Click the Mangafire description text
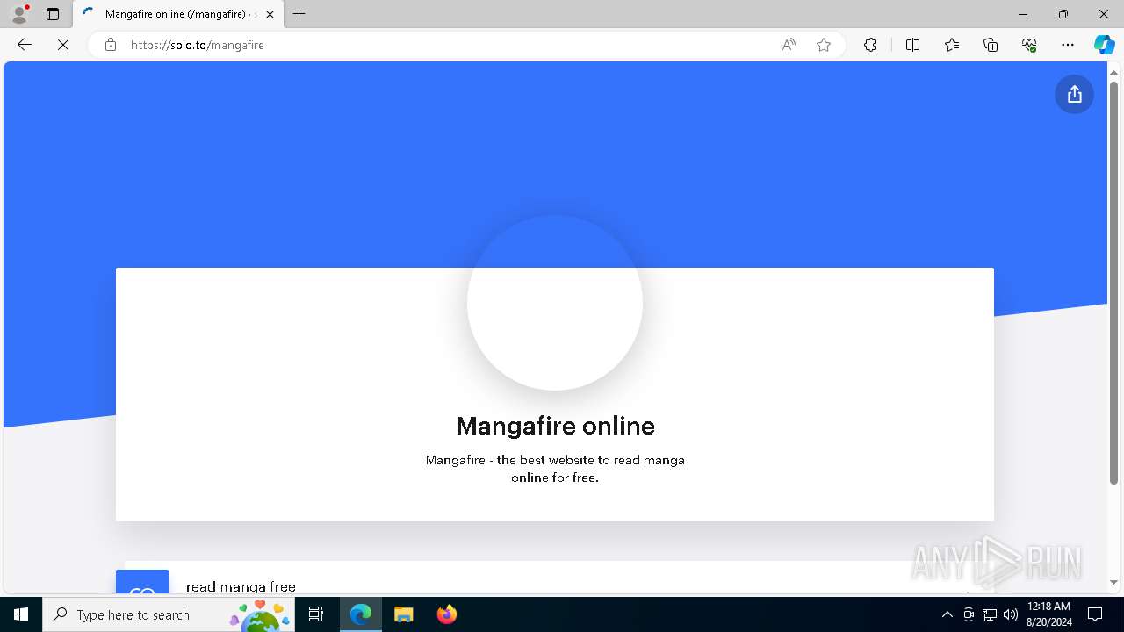The height and width of the screenshot is (632, 1124). [555, 469]
